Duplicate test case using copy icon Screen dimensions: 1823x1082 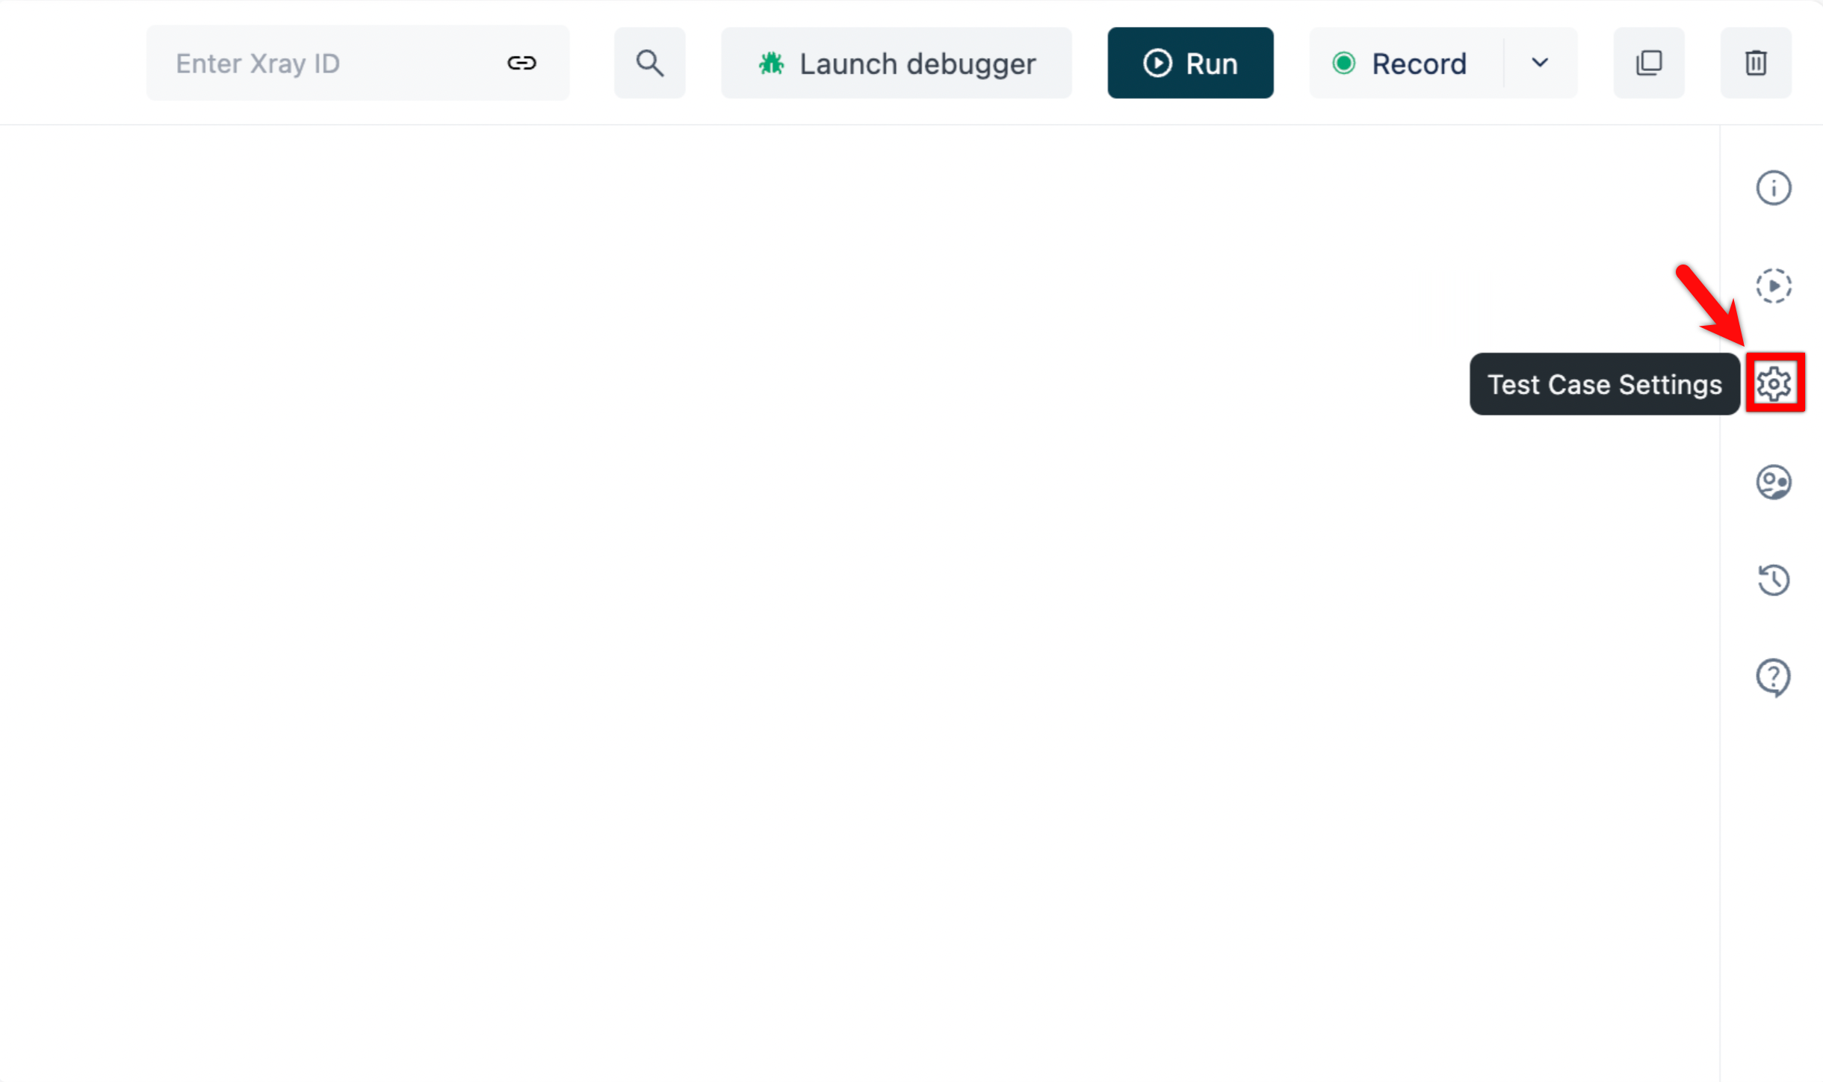coord(1648,63)
